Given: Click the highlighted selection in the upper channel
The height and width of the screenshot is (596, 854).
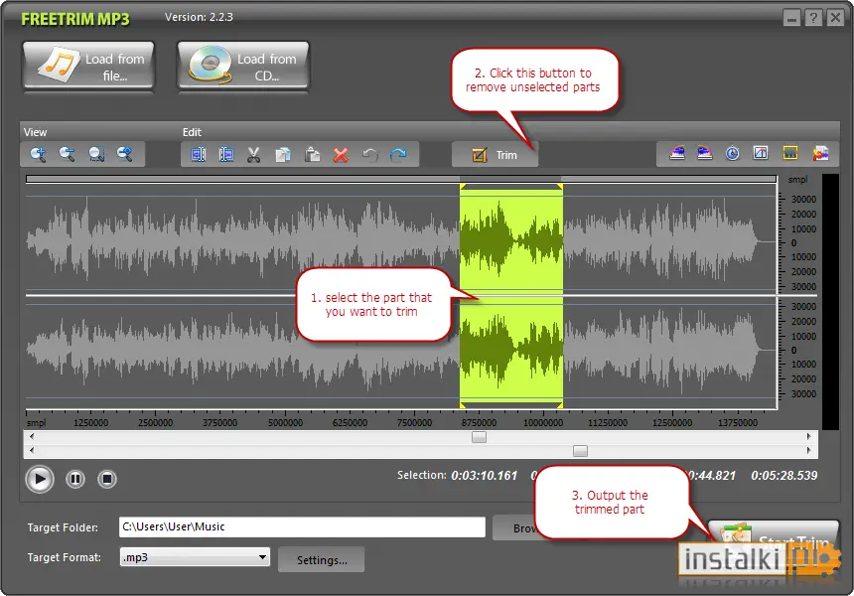Looking at the screenshot, I should pos(510,239).
